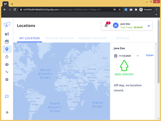The image size is (161, 121).
Task: Click the JD avatar circle
Action: [116, 25]
